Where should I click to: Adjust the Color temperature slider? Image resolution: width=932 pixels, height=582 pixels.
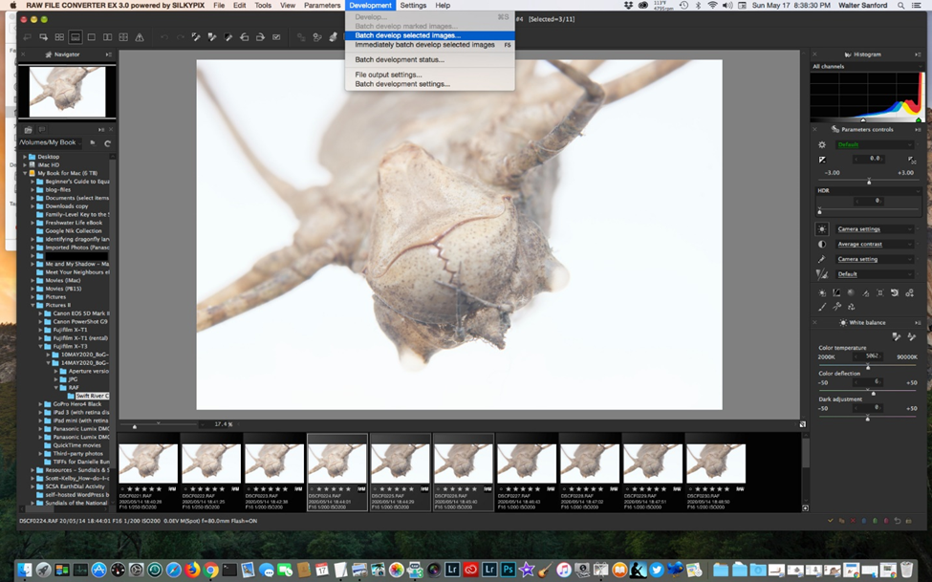tap(868, 367)
